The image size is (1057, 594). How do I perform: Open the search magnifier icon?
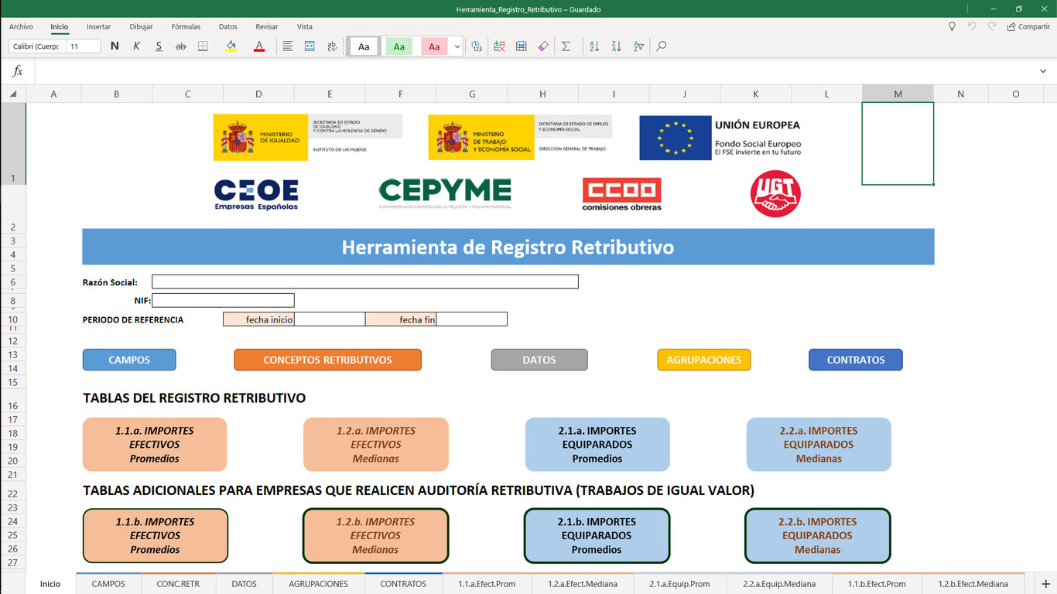pyautogui.click(x=661, y=46)
